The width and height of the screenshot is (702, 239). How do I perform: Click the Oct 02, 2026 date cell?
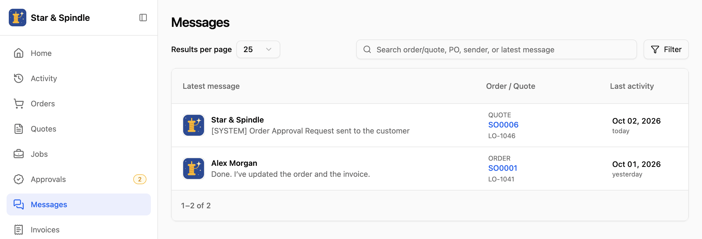tap(636, 121)
